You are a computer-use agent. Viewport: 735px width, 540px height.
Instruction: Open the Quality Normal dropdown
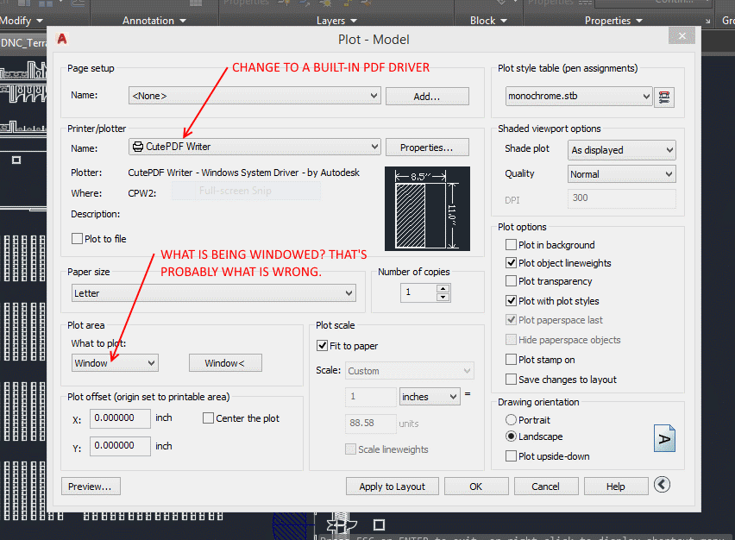point(622,174)
